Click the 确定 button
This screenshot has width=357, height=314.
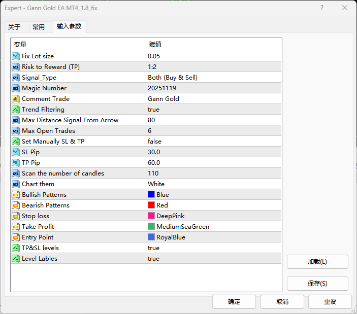(234, 301)
